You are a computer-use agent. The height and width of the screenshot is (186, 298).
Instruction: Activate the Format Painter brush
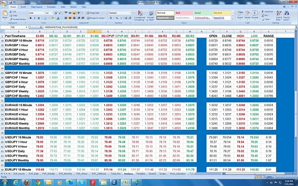pos(18,19)
